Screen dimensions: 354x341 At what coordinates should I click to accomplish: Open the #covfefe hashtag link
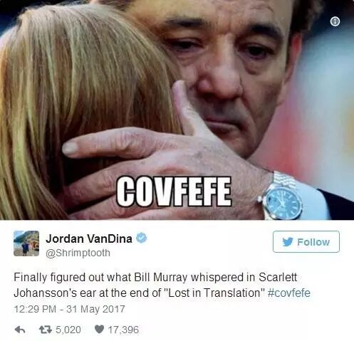point(288,293)
